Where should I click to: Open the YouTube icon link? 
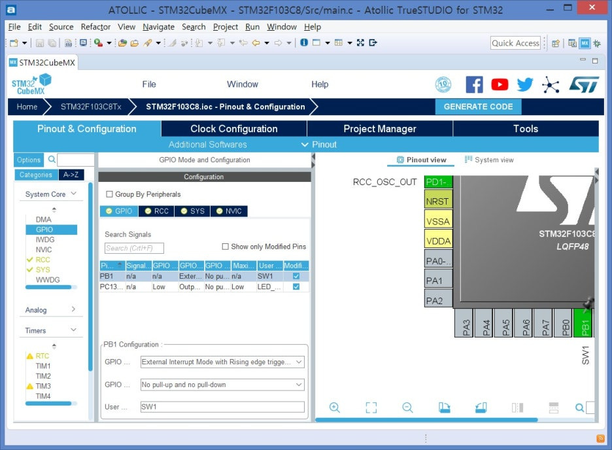(x=500, y=84)
